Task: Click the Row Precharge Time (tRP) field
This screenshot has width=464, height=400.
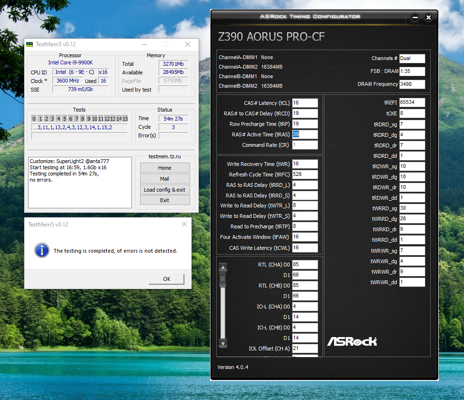Action: (305, 124)
